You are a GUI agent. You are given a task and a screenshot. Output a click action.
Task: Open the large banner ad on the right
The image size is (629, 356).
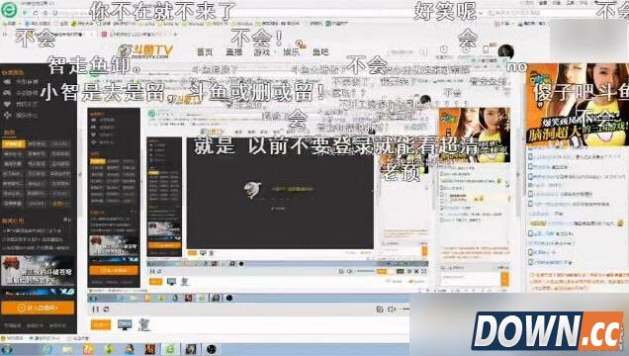pos(578,104)
